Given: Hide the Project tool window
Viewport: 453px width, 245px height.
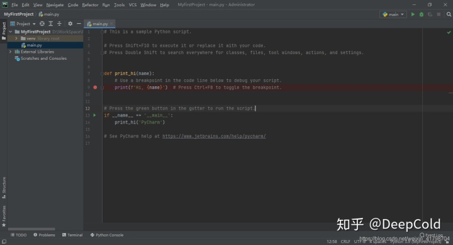Looking at the screenshot, I should [x=79, y=24].
